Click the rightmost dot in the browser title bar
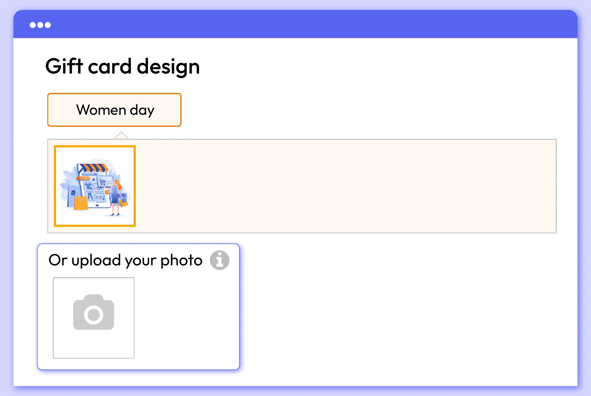 tap(48, 25)
